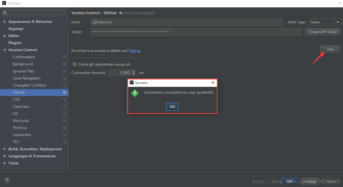This screenshot has height=187, width=343.
Task: Click OK in the Success dialog
Action: click(172, 107)
